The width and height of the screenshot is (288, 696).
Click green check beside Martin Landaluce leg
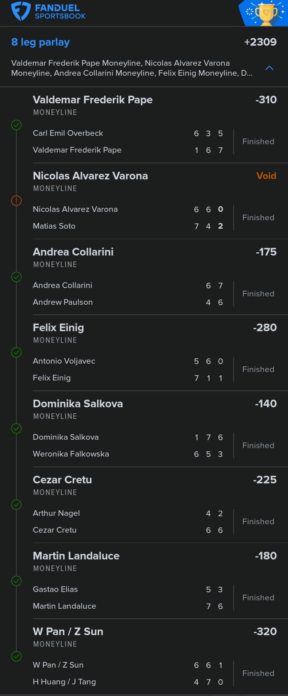click(16, 581)
